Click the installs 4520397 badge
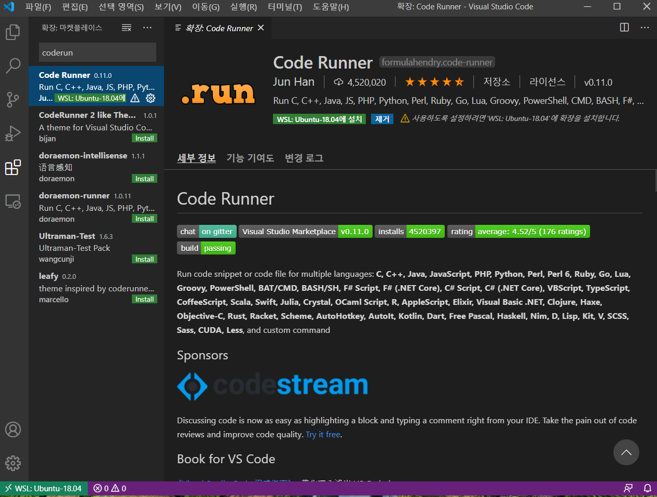657x497 pixels. point(409,232)
